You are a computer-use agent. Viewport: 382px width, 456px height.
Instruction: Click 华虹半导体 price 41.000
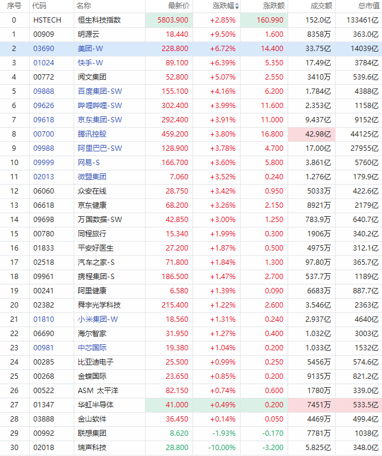pyautogui.click(x=177, y=405)
